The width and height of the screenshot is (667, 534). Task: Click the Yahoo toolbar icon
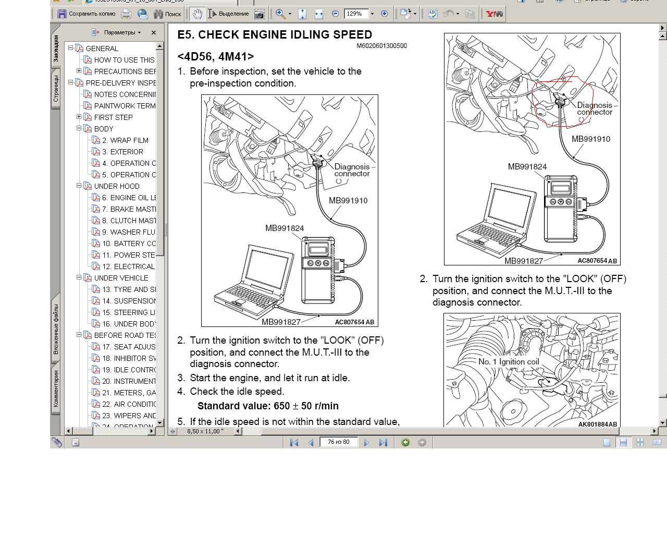494,14
